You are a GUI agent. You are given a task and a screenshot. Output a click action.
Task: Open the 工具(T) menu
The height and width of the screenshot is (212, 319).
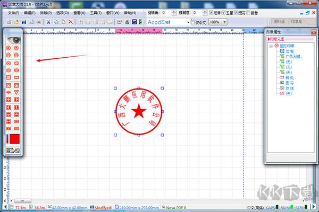(x=96, y=12)
